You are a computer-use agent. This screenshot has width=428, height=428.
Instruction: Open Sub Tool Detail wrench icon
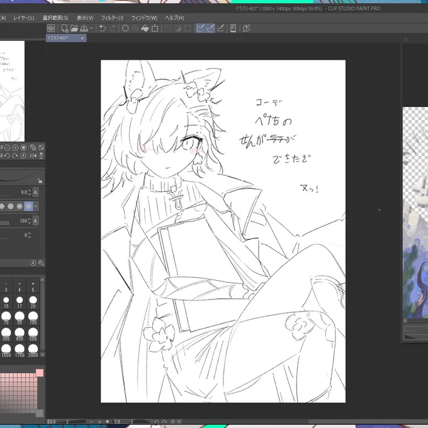(x=41, y=263)
